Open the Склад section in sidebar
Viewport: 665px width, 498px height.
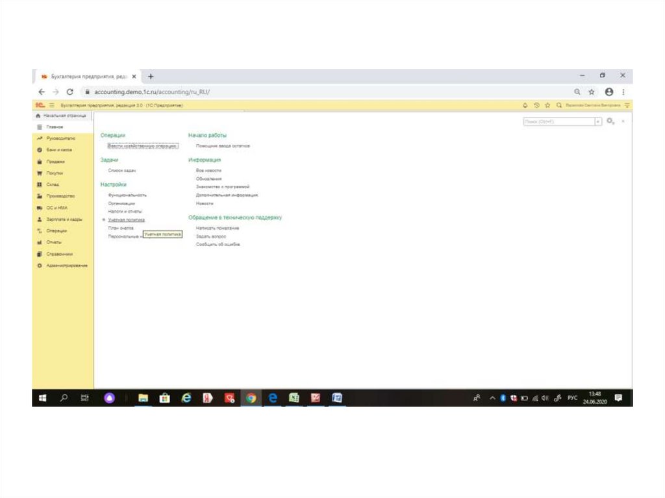(x=52, y=184)
